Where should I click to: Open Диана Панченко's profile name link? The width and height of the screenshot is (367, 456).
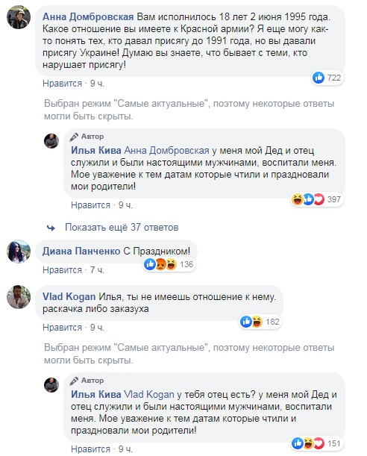[x=81, y=251]
